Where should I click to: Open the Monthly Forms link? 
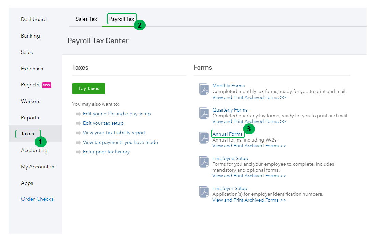228,86
